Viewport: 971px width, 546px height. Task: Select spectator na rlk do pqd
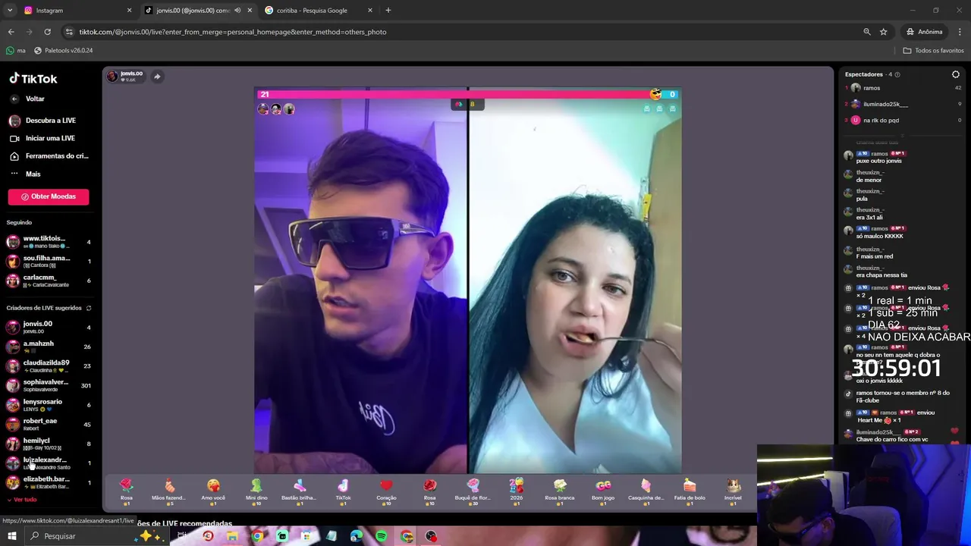[x=903, y=120]
